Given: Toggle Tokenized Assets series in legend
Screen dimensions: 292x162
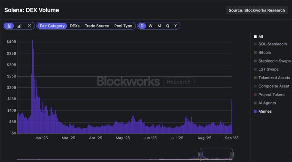Looking at the screenshot, I should (x=272, y=78).
